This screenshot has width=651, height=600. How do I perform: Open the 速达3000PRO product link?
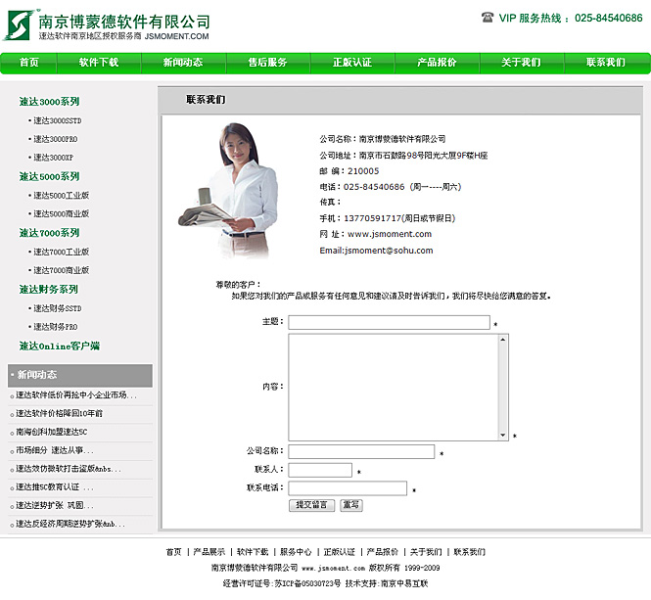coord(55,139)
